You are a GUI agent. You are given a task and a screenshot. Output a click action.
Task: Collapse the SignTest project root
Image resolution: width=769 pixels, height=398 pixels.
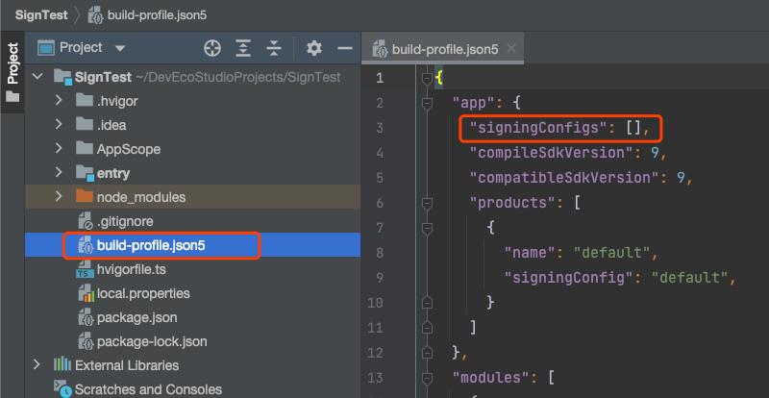(37, 76)
